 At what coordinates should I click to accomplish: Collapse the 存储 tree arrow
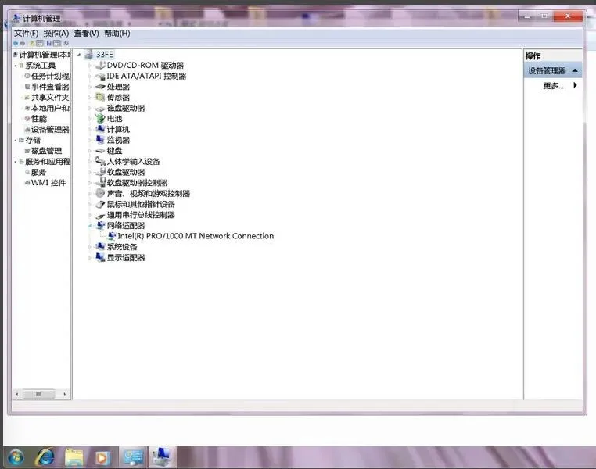point(16,141)
